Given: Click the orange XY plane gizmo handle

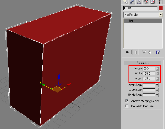Looking at the screenshot, I should pos(58,89).
